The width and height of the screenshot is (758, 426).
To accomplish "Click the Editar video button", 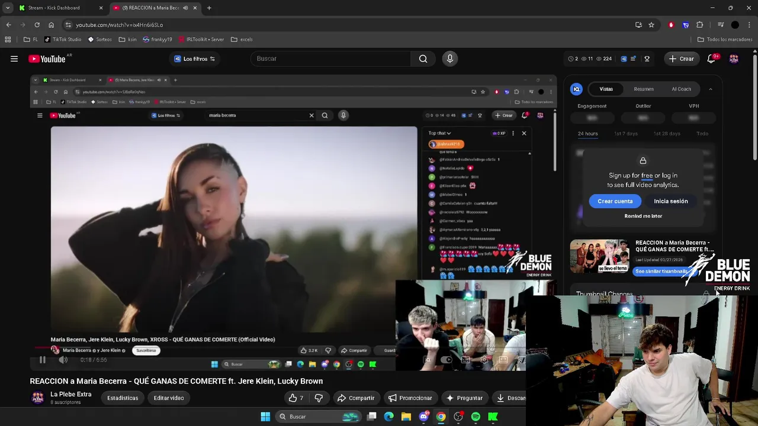I will 169,398.
